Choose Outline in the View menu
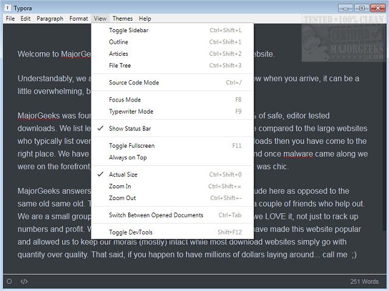 pyautogui.click(x=173, y=42)
